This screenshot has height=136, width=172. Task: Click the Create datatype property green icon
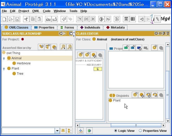[x=126, y=48]
